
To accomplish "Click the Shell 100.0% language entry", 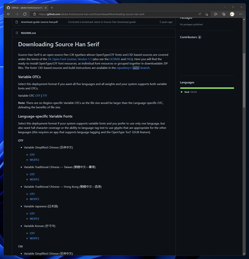I will (189, 92).
